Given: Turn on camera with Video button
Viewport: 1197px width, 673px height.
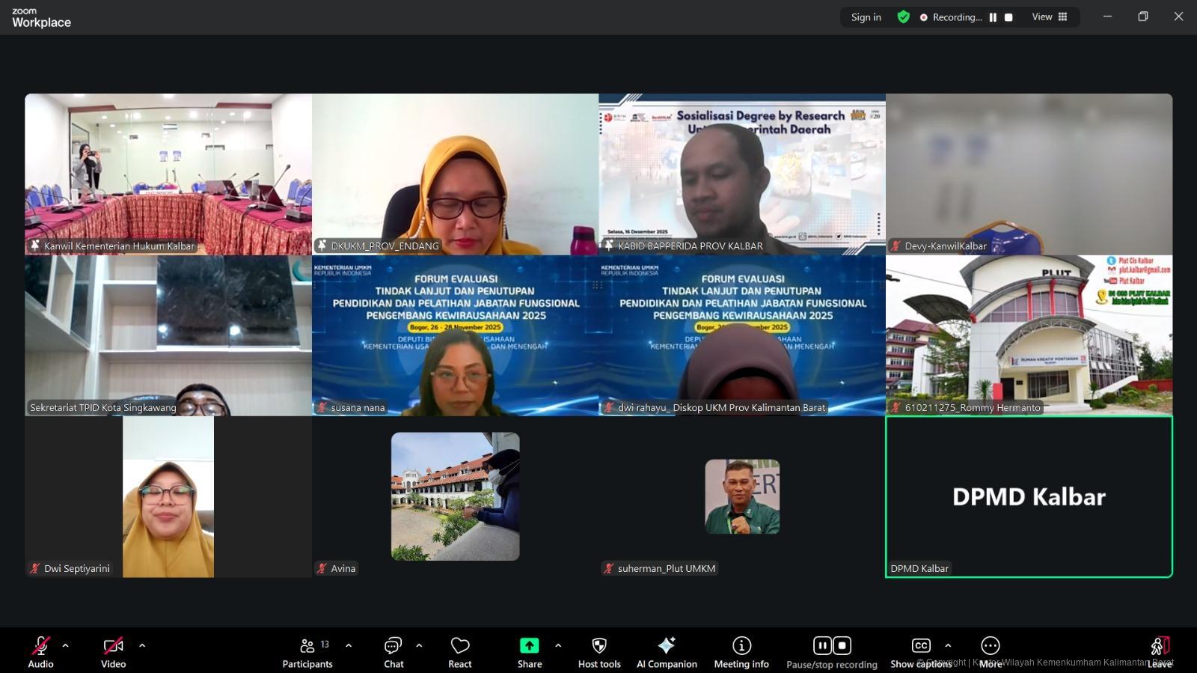Looking at the screenshot, I should coord(113,651).
